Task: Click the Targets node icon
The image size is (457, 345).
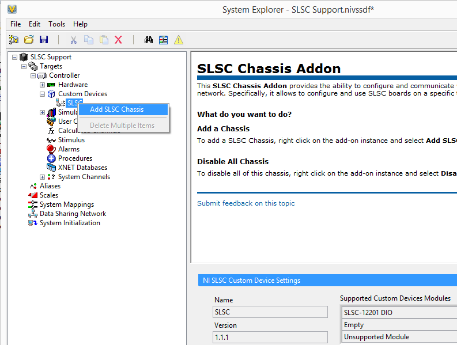Action: [33, 66]
